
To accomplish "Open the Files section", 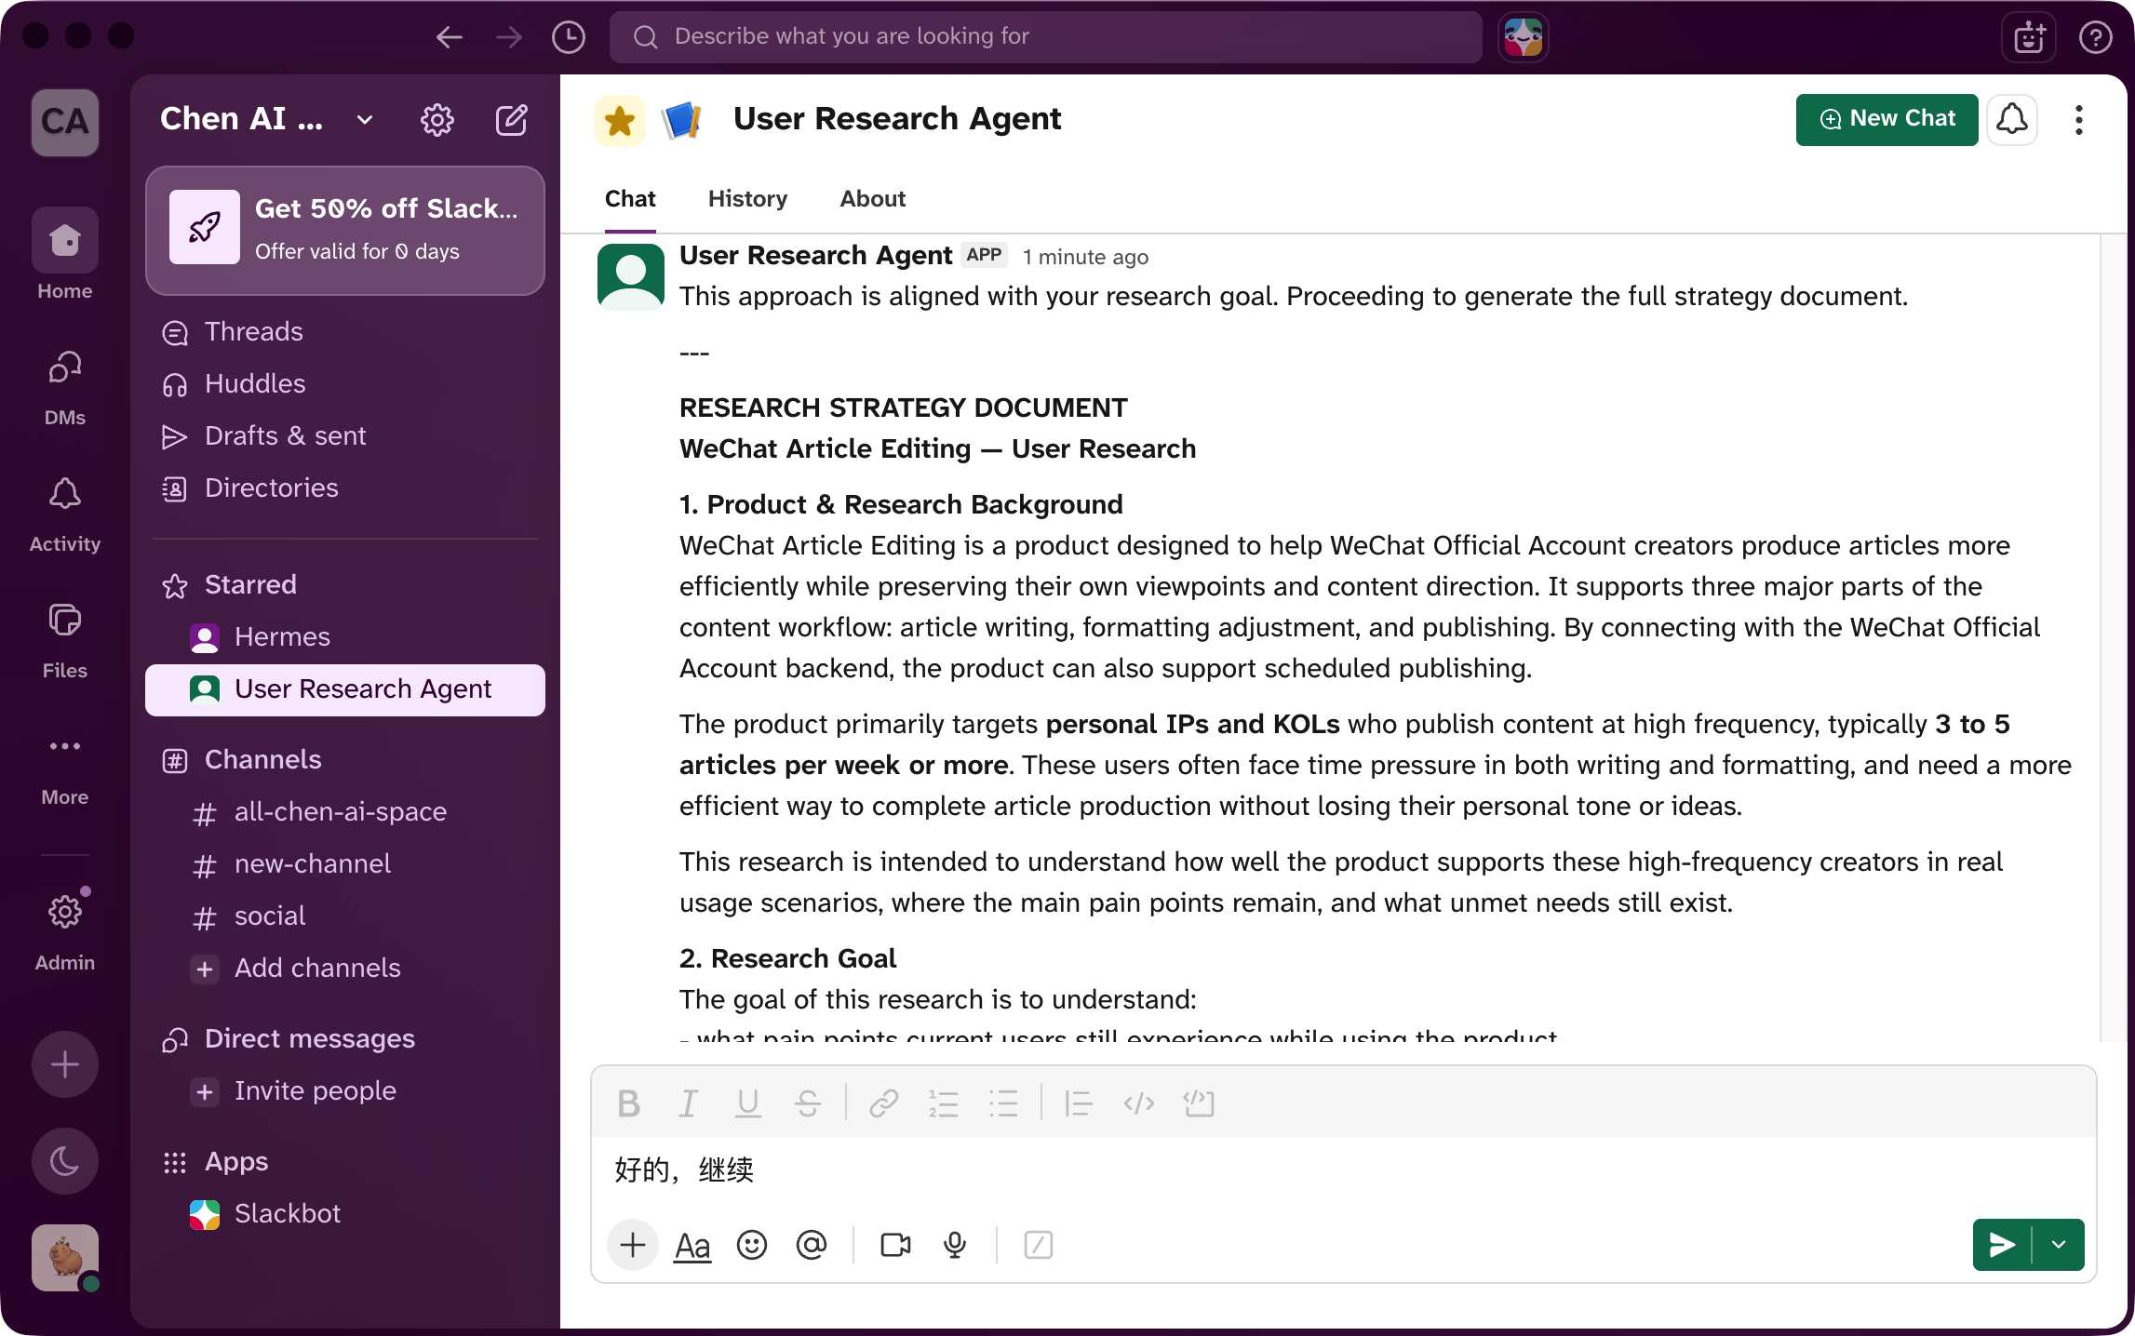I will 65,640.
